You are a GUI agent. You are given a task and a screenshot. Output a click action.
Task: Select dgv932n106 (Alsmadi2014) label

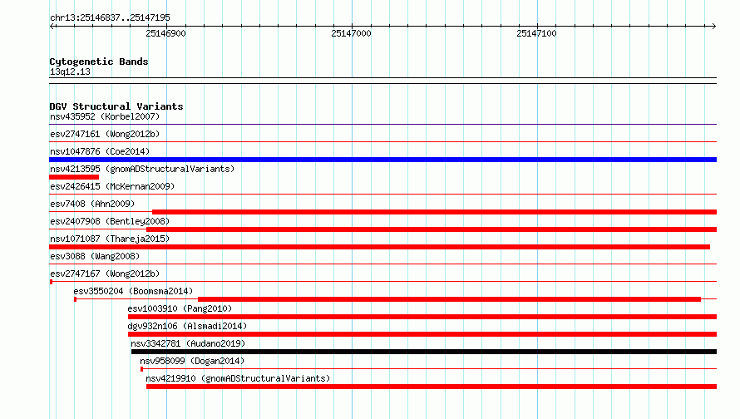click(x=187, y=326)
